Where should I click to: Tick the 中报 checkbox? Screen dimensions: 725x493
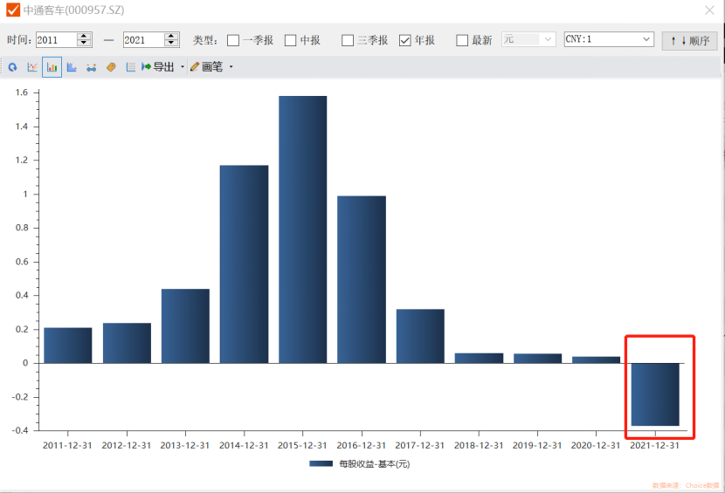pyautogui.click(x=291, y=40)
